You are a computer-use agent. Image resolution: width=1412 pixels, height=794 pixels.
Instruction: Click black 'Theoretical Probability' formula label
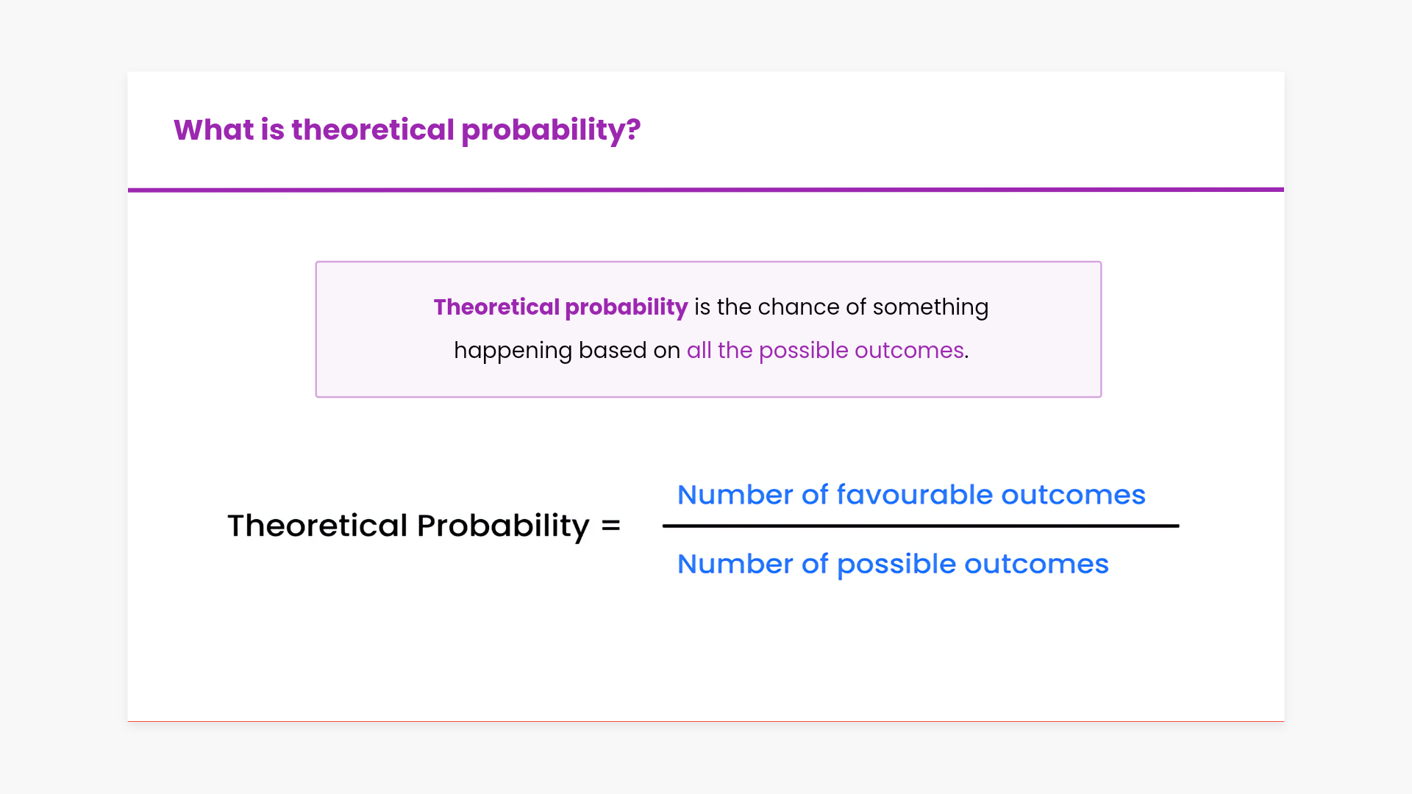[408, 526]
